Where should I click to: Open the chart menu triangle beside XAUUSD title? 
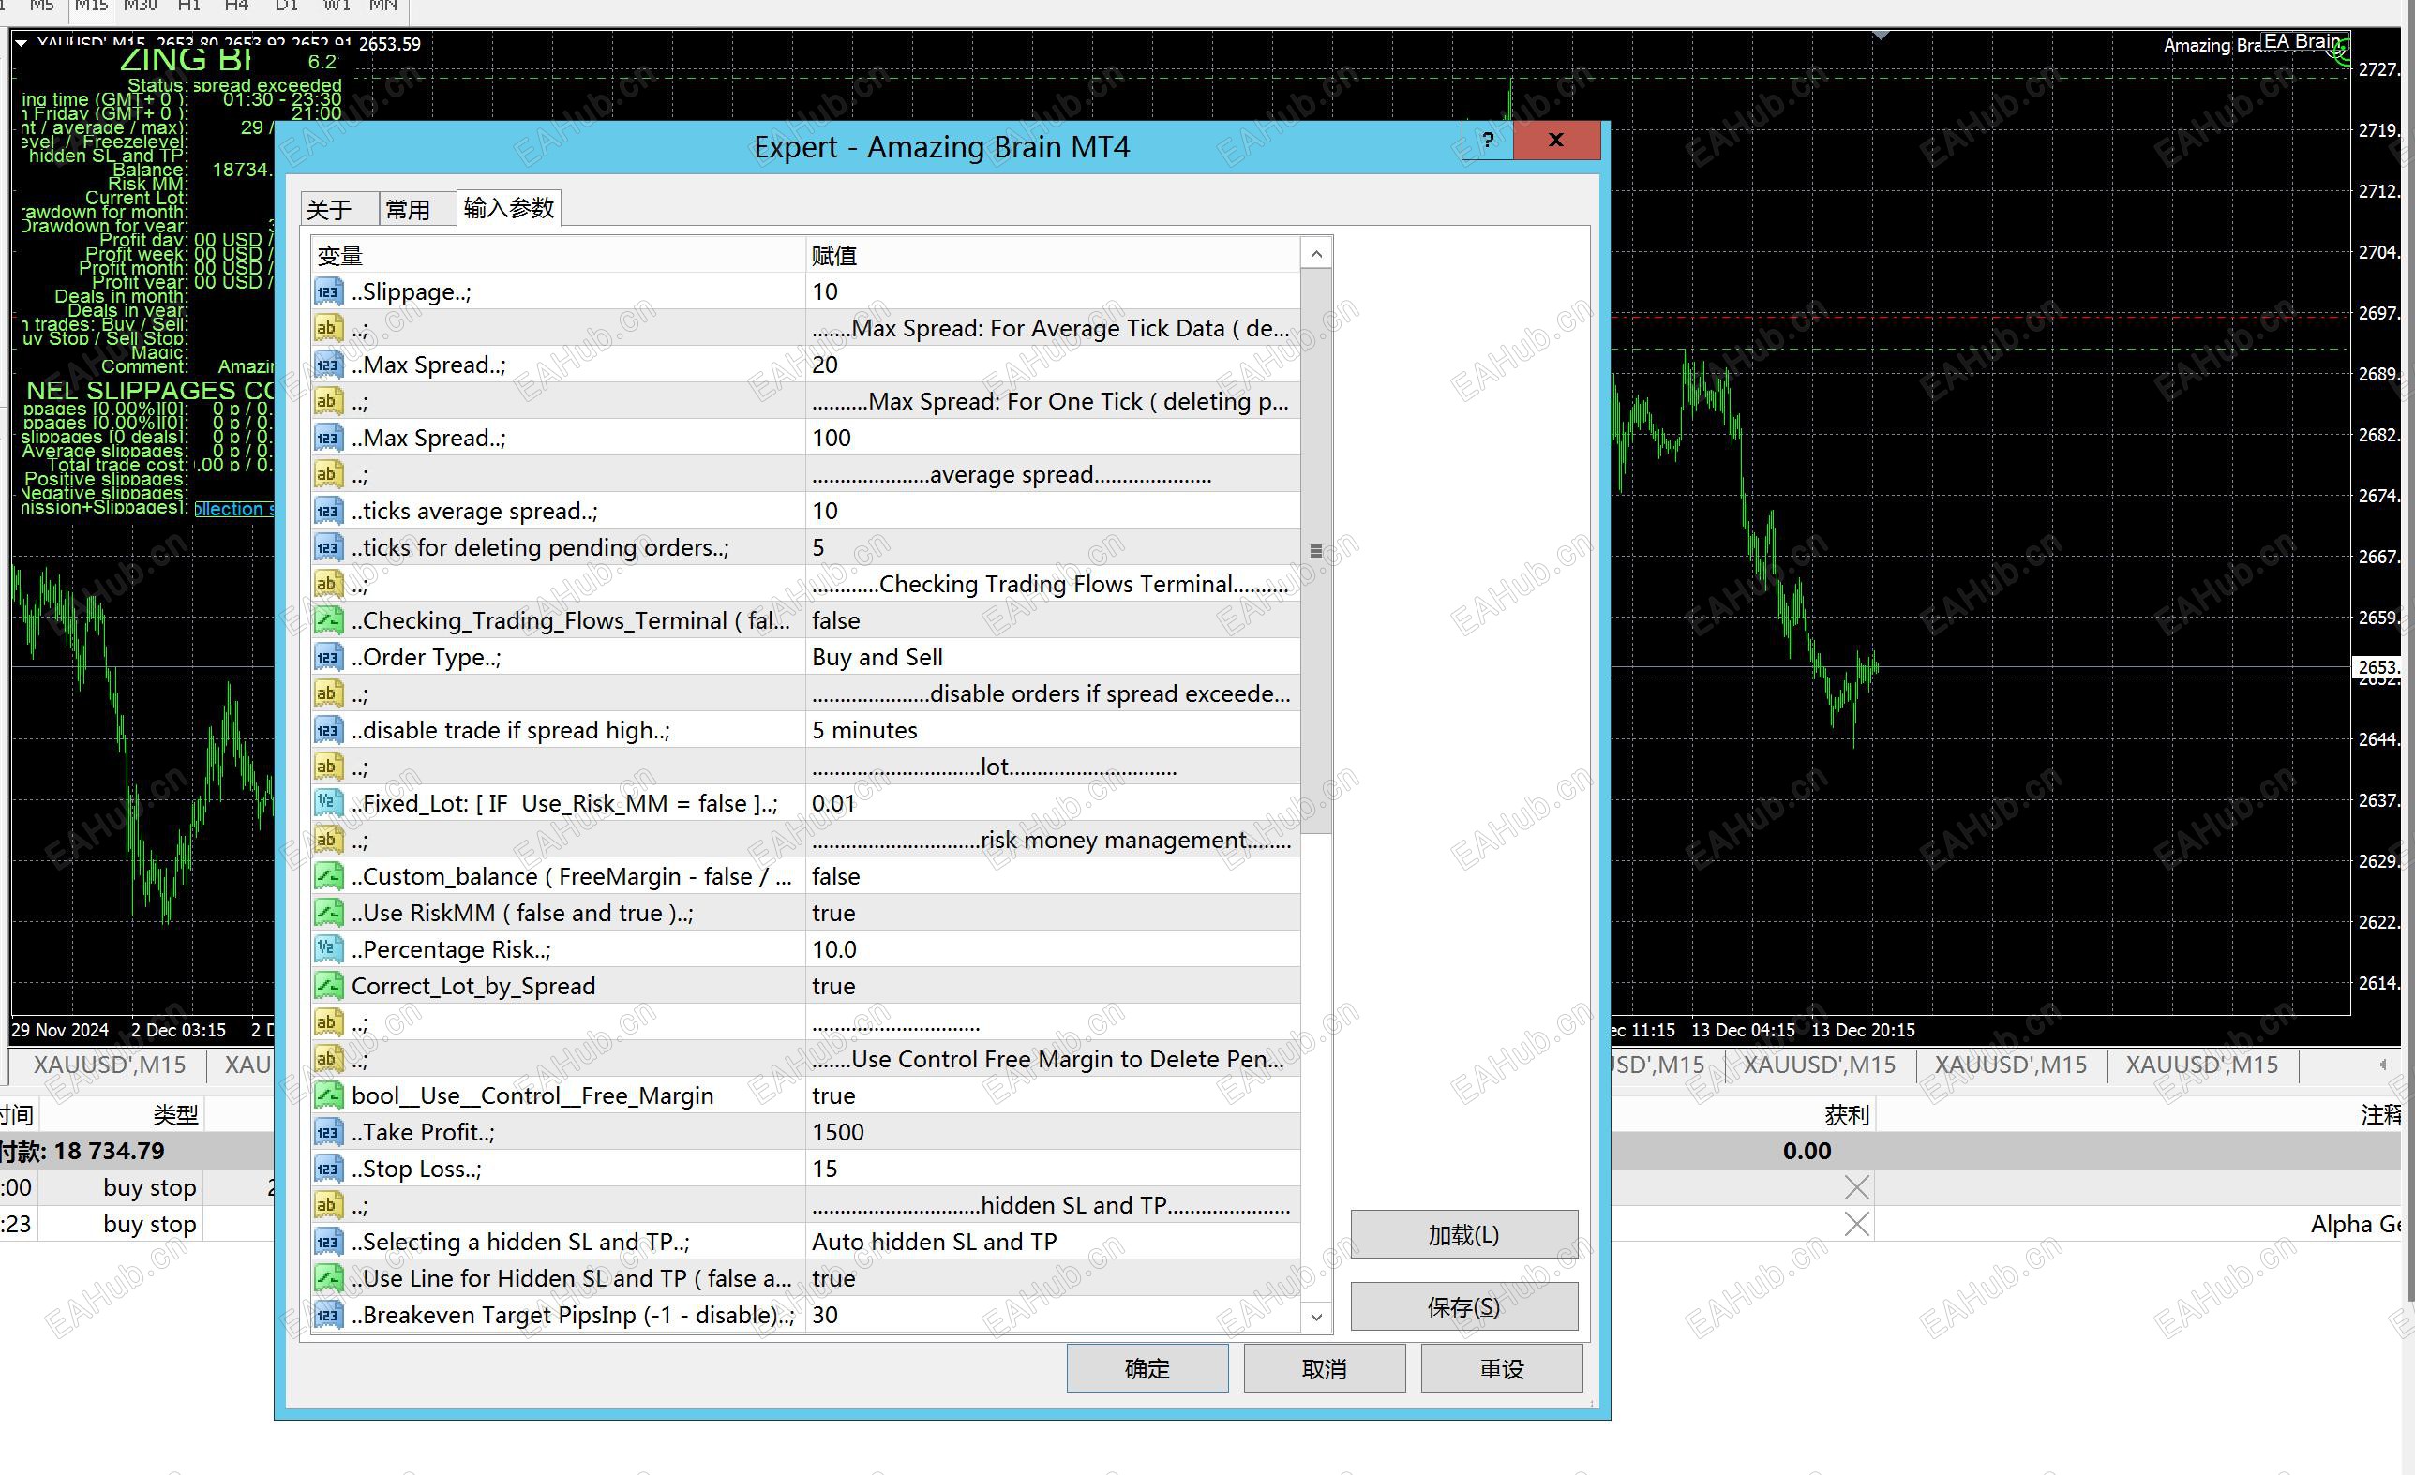21,43
